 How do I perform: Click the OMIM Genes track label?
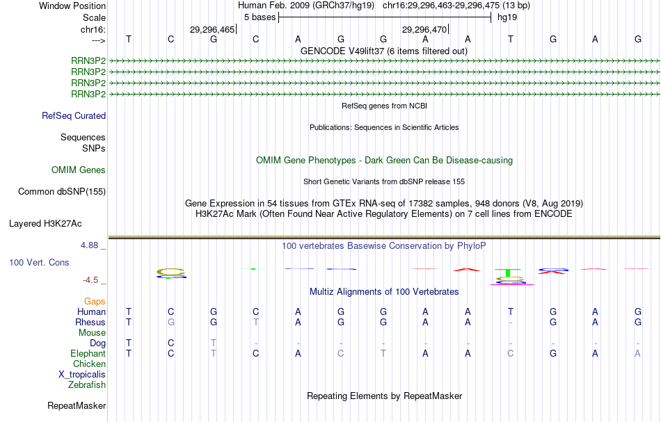(79, 170)
